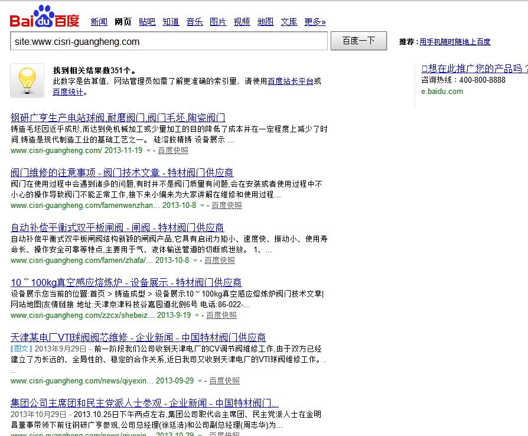Select the 网页 tab

coord(123,22)
